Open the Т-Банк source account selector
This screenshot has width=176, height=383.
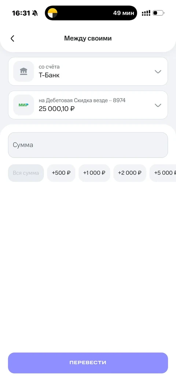pos(88,71)
